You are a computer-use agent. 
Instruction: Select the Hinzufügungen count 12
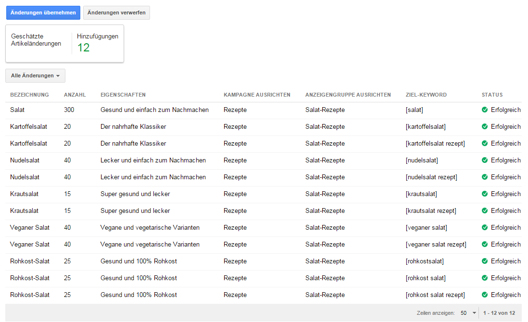coord(84,48)
